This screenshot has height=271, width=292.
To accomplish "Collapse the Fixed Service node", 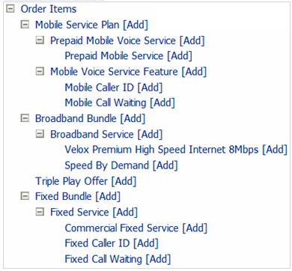I will pyautogui.click(x=40, y=212).
